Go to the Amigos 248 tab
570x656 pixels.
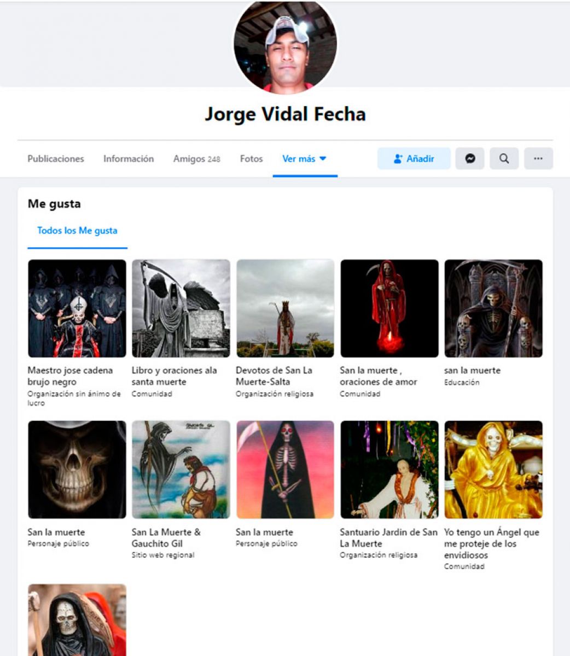196,159
